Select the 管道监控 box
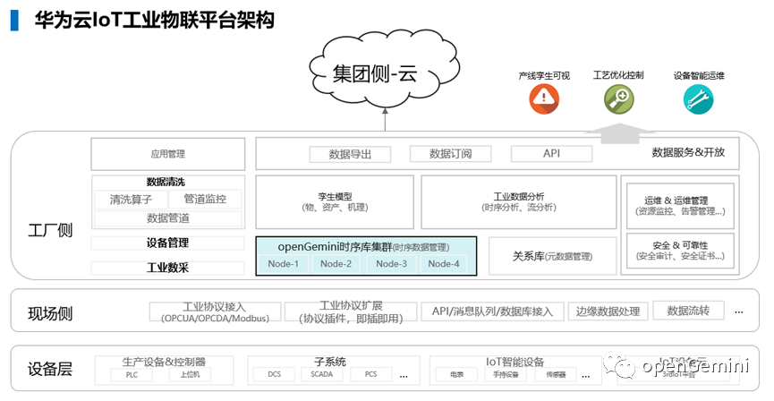The height and width of the screenshot is (401, 774). (205, 199)
